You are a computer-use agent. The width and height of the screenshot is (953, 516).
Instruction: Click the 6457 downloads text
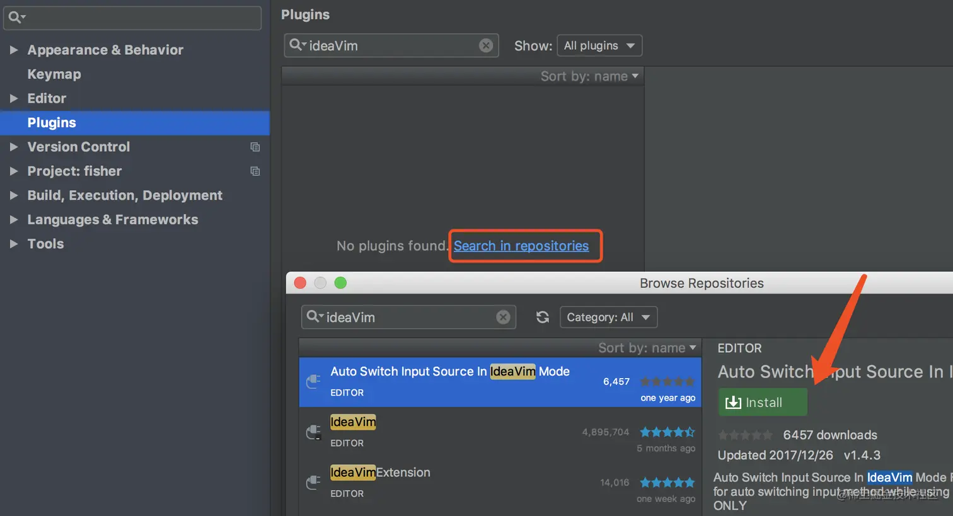point(830,435)
